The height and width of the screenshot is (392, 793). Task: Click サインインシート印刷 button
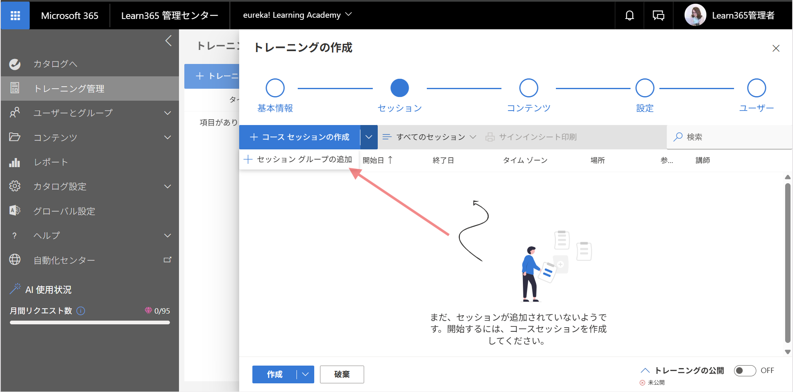[531, 137]
